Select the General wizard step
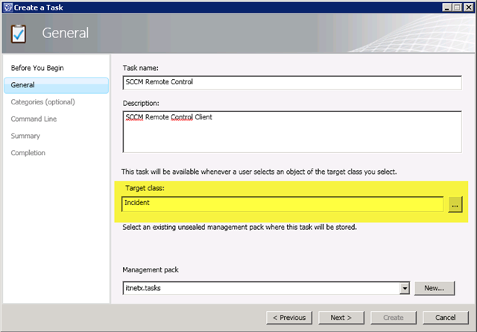This screenshot has width=477, height=332. click(23, 85)
